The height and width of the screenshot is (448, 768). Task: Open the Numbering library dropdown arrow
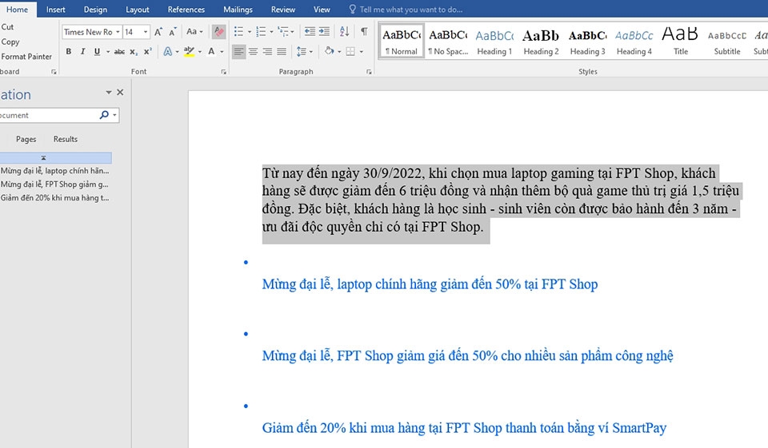271,32
